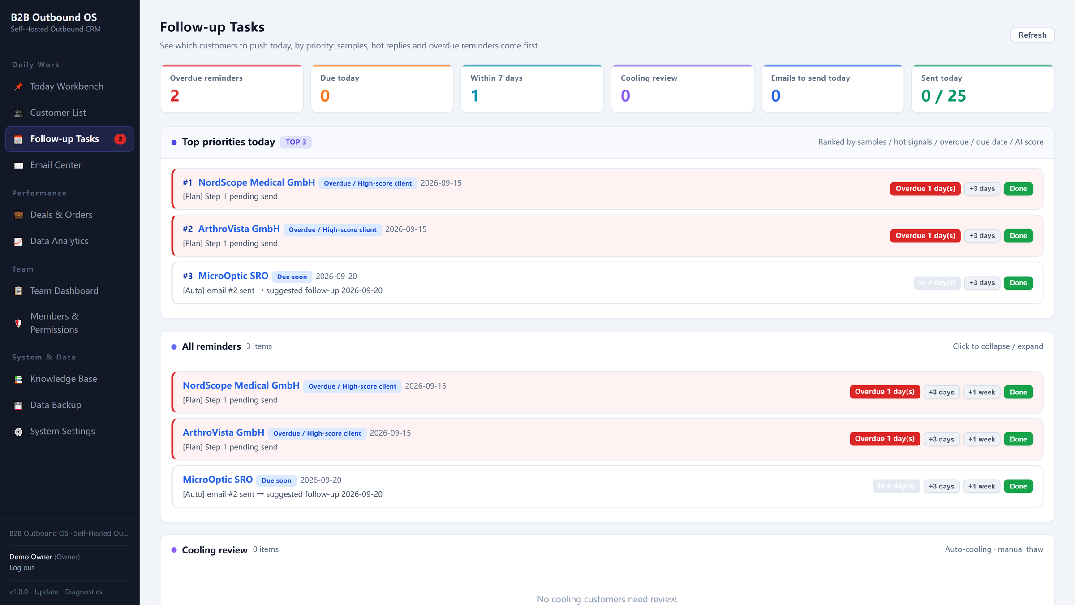The image size is (1075, 605).
Task: Postpone ArthroVista reminder by +1 week
Action: tap(981, 439)
